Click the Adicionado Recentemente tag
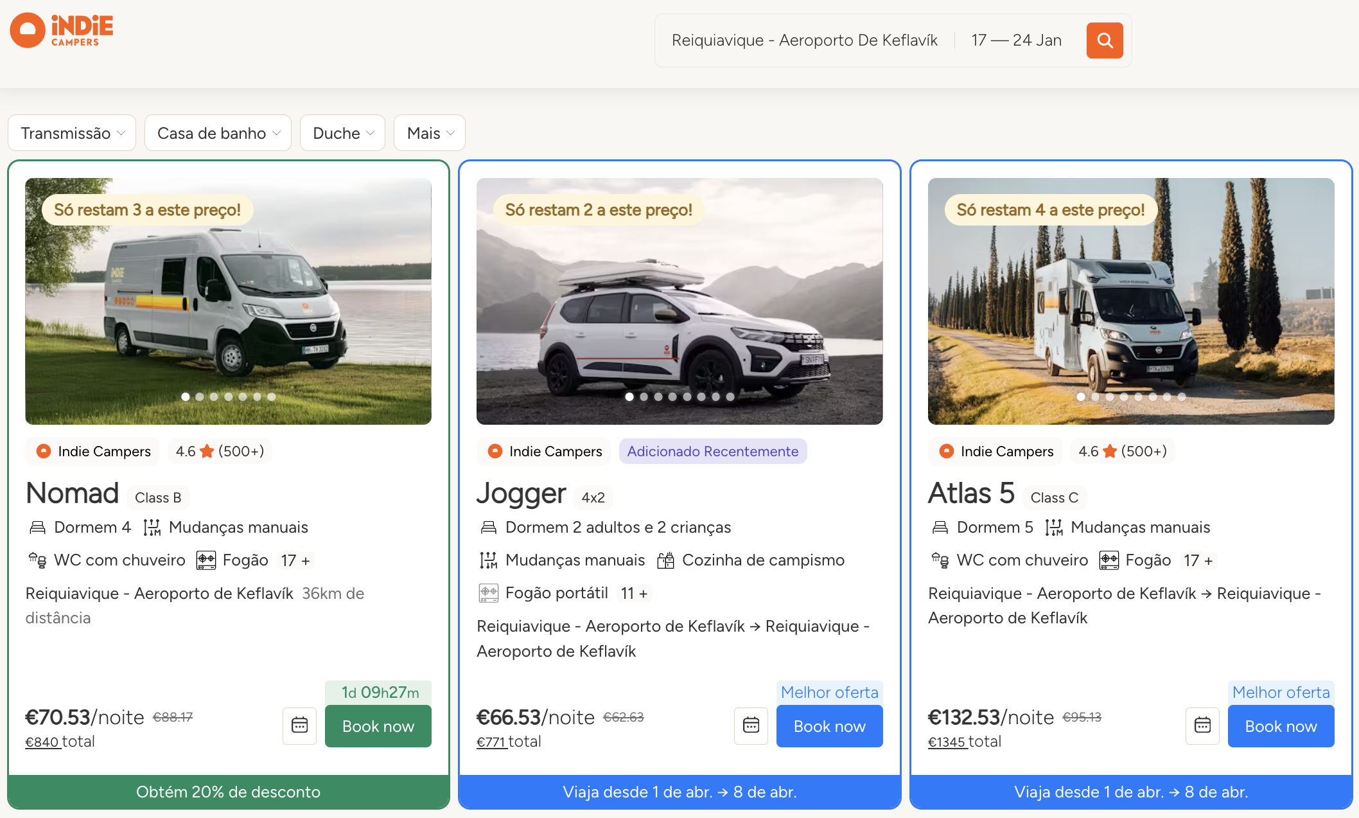 [x=713, y=451]
